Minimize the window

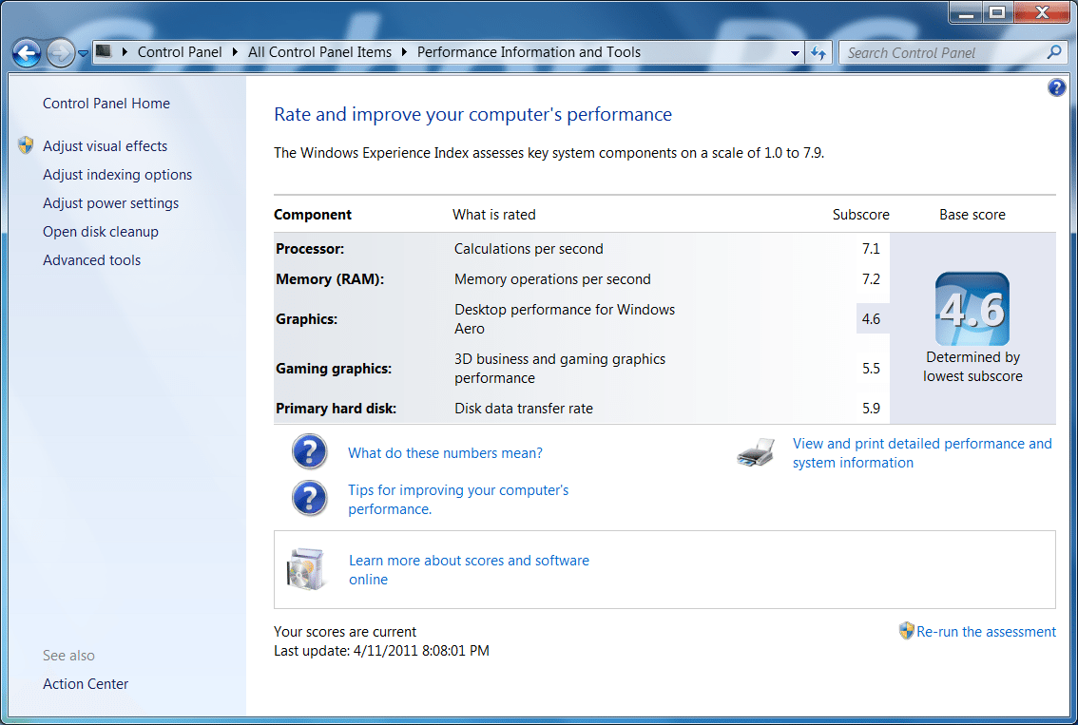966,12
